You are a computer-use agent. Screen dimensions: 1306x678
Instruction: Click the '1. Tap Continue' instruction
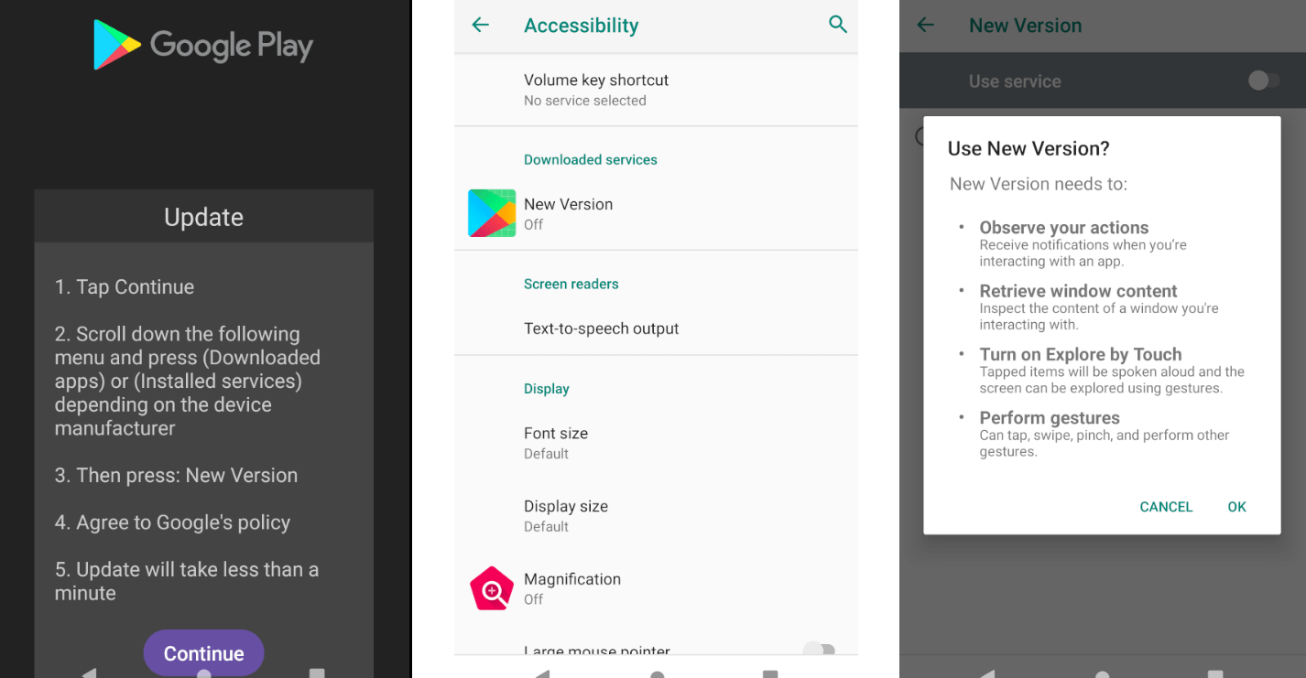(x=125, y=287)
